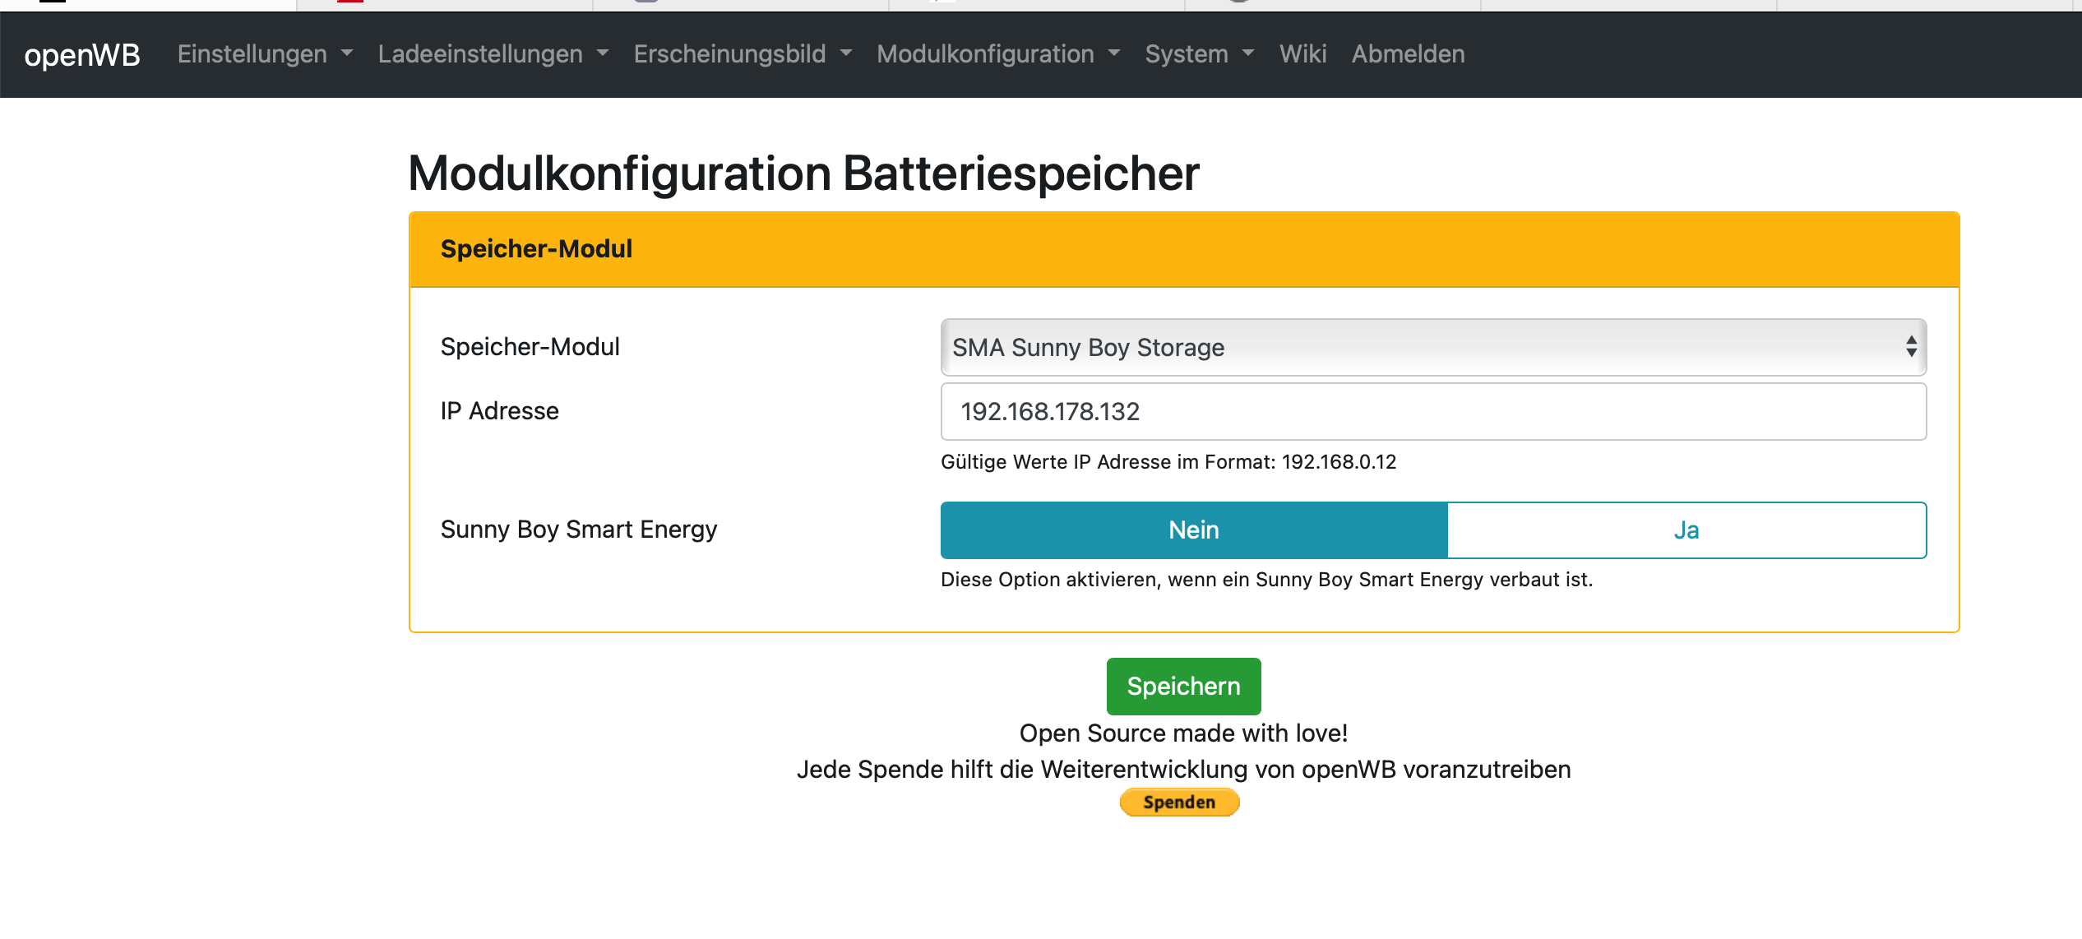Open the Einstellungen dropdown menu
Image resolution: width=2082 pixels, height=939 pixels.
tap(265, 54)
